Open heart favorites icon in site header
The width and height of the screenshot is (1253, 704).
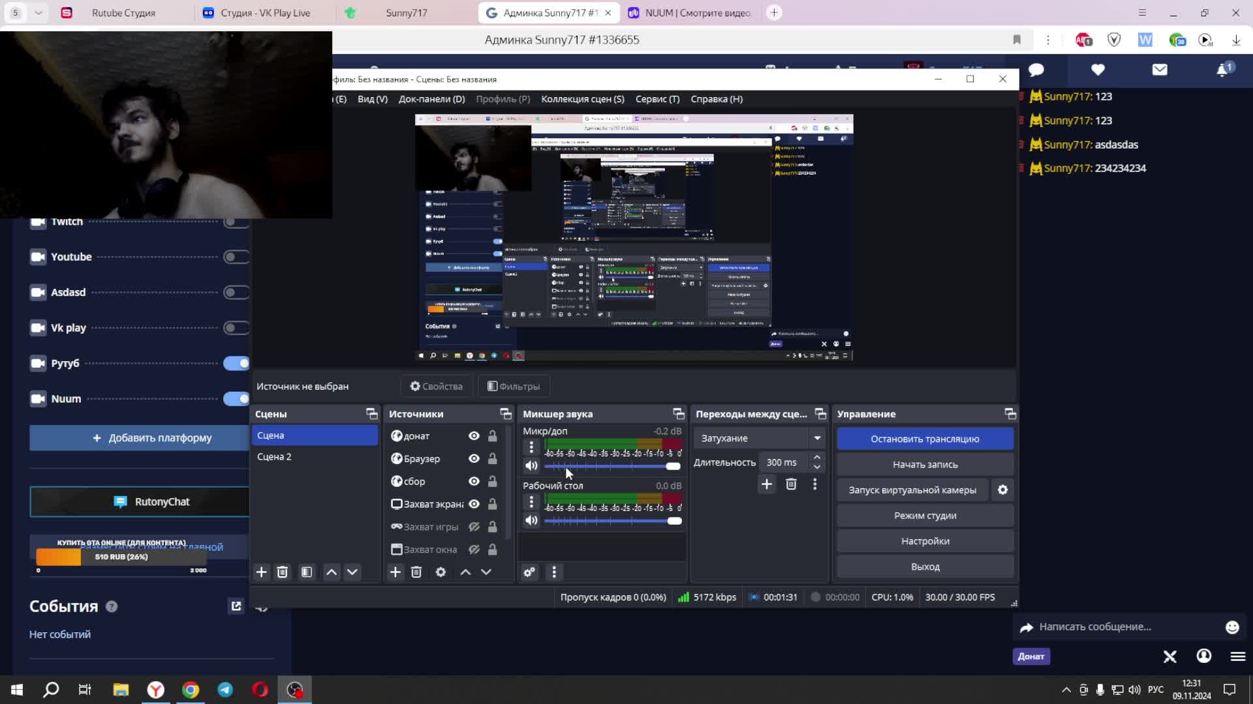(1098, 70)
